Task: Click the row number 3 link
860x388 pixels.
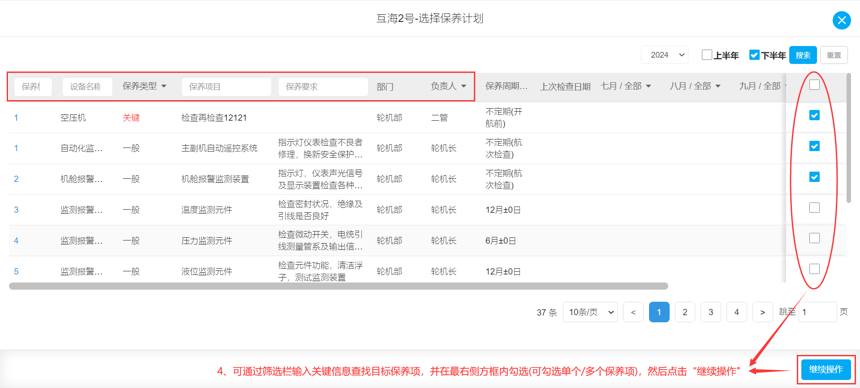Action: click(16, 210)
